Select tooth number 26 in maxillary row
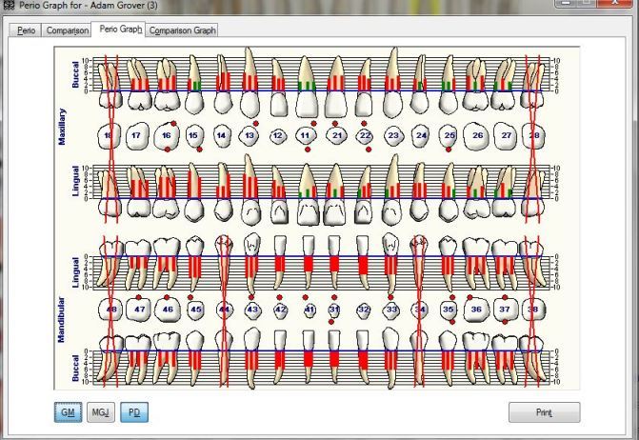 click(x=477, y=136)
